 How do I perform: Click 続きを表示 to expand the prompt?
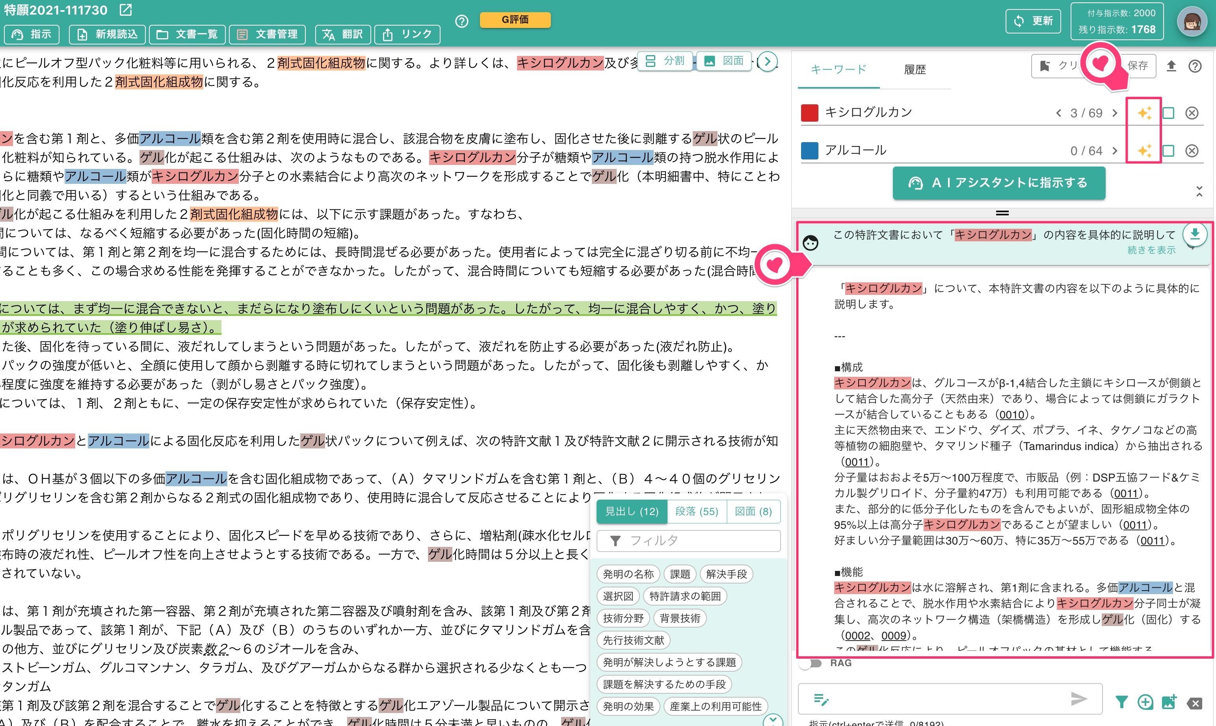tap(1151, 250)
